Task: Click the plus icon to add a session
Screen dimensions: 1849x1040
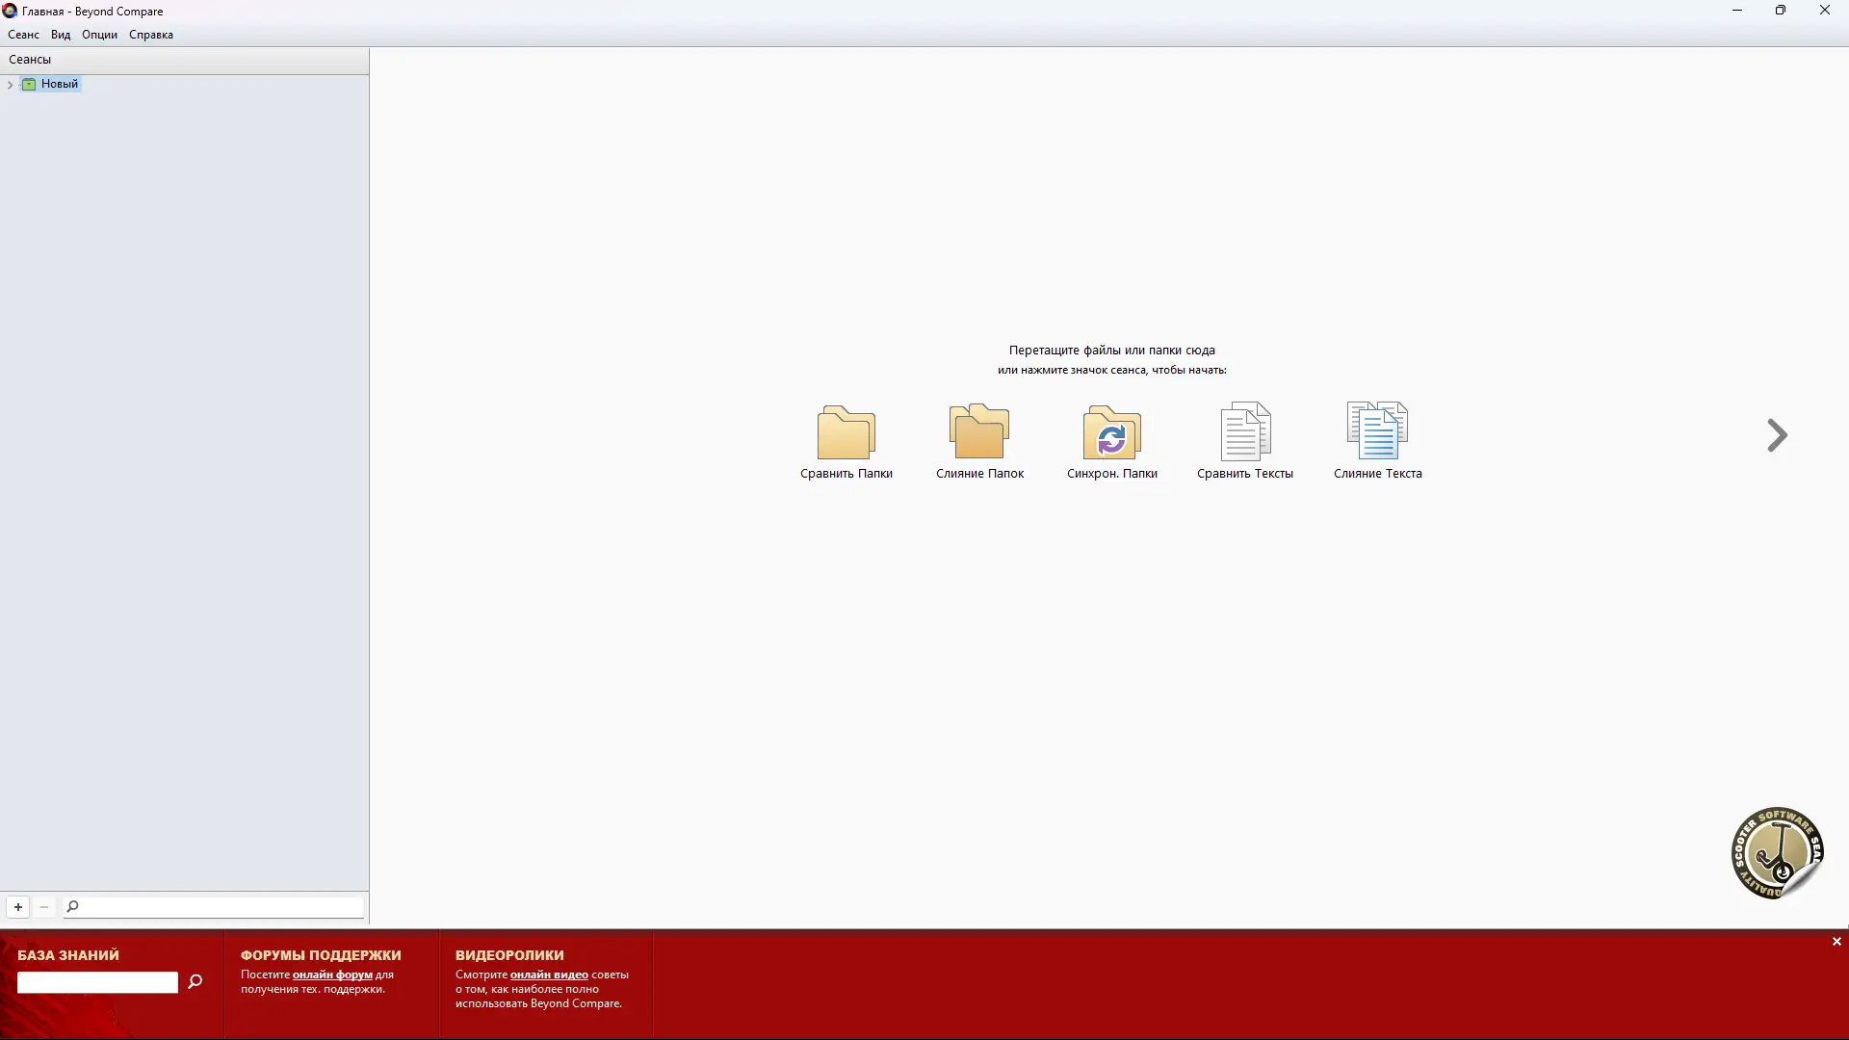Action: 18,907
